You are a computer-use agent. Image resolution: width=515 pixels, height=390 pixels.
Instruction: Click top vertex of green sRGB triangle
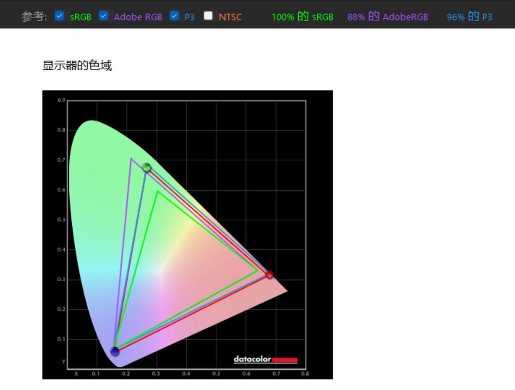(157, 191)
